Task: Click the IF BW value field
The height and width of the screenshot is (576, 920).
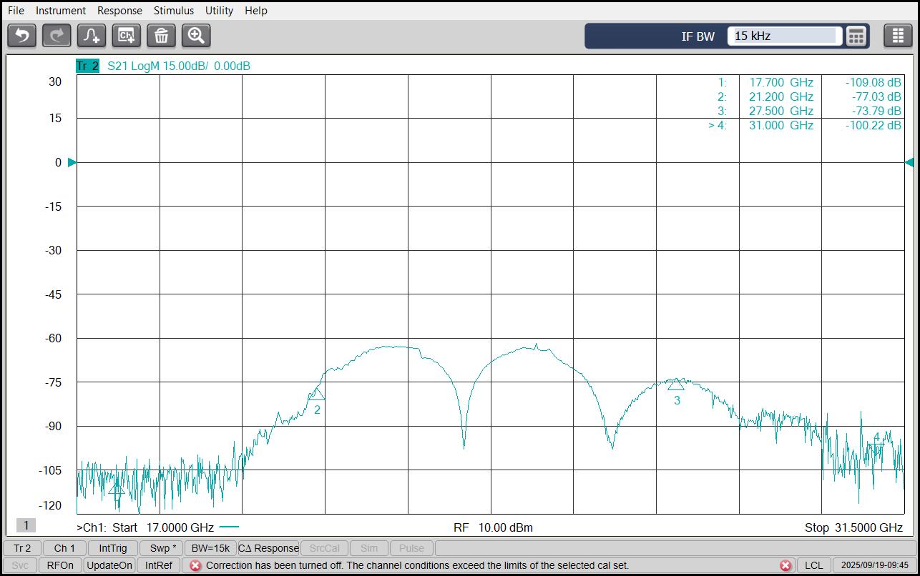Action: pyautogui.click(x=784, y=36)
